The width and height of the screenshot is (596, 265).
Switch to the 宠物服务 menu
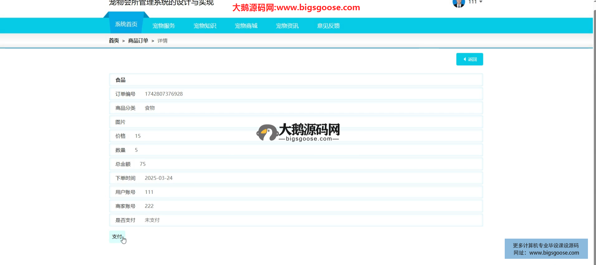pos(164,26)
